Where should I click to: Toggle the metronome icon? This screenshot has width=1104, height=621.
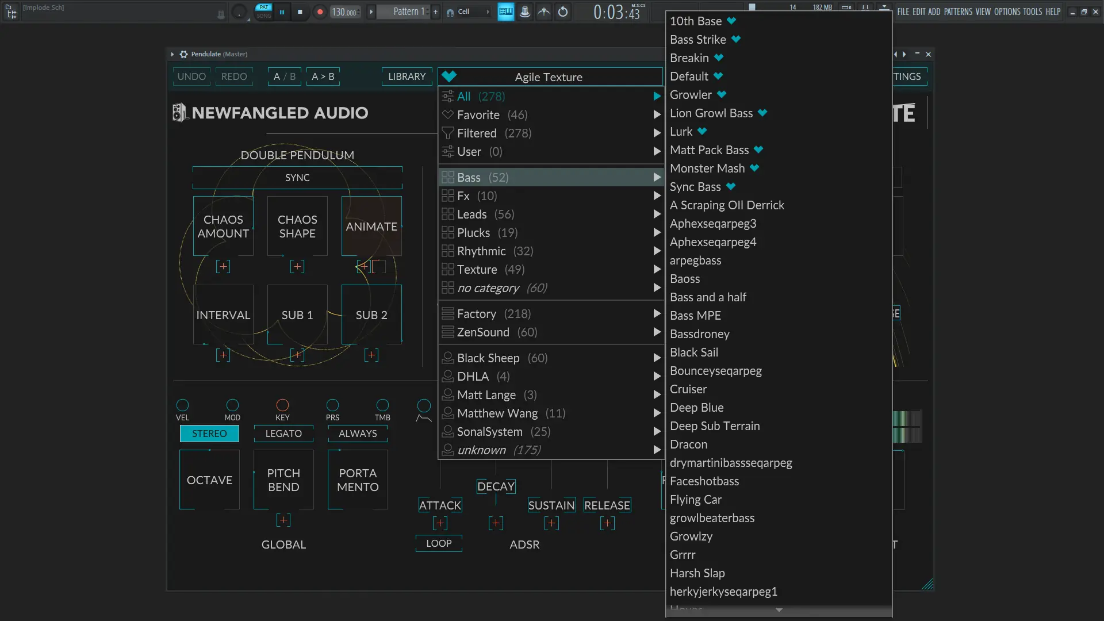[x=524, y=11]
